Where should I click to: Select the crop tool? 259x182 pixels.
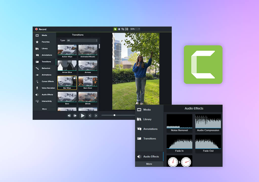(123, 29)
